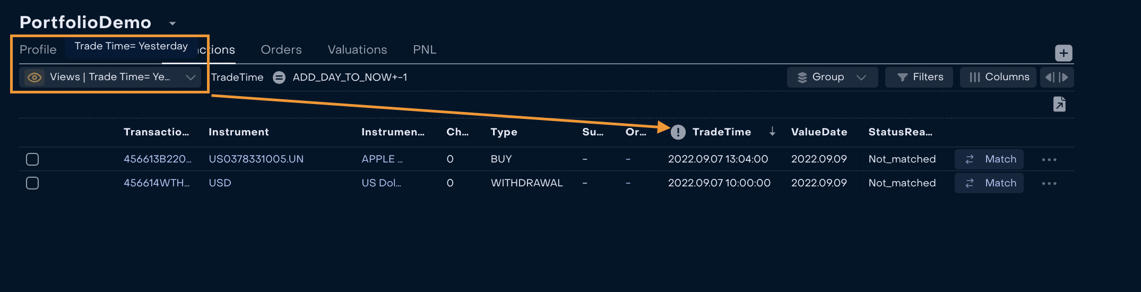Check the box for the 456613B220 transaction
Viewport: 1141px width, 292px height.
click(32, 159)
